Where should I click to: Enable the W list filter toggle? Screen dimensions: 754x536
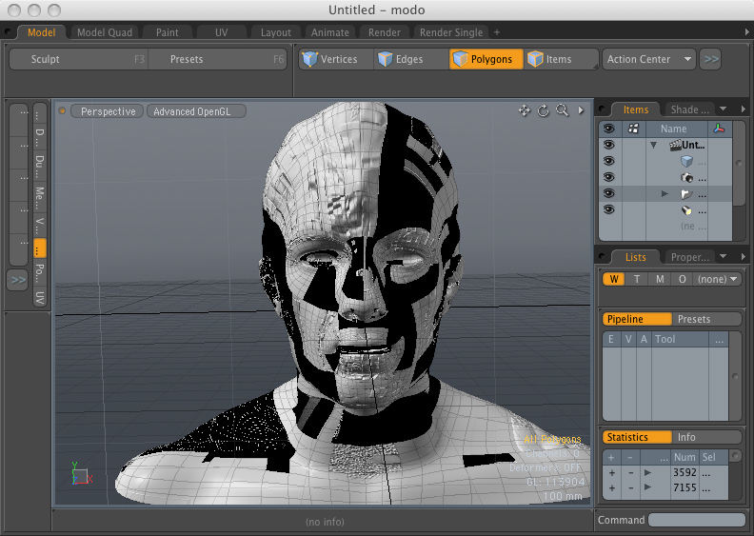(x=614, y=279)
